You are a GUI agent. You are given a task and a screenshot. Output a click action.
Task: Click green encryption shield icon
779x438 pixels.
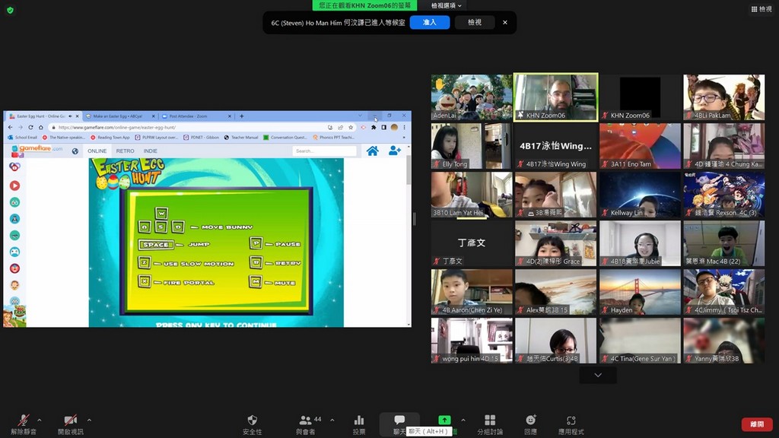[10, 10]
